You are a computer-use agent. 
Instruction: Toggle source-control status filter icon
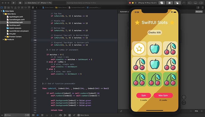[28, 115]
